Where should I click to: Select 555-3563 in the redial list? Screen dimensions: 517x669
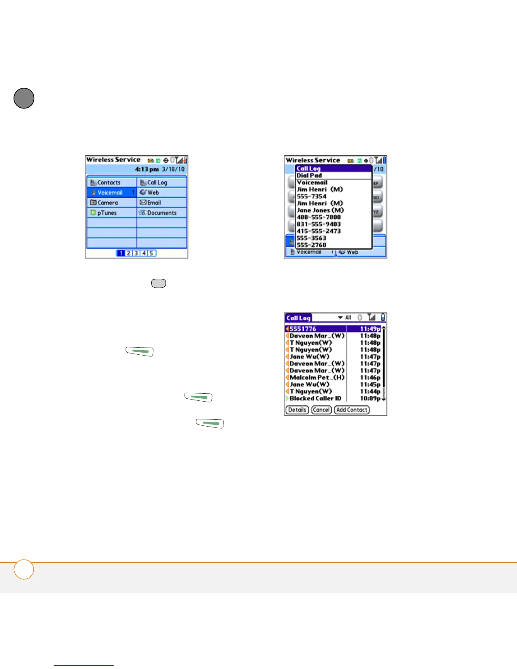333,238
